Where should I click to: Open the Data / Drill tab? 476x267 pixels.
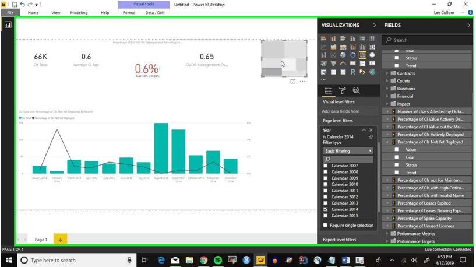tap(155, 13)
